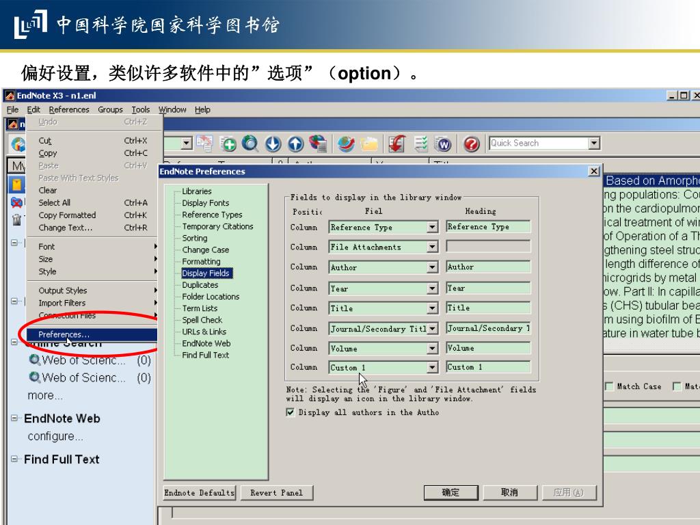The width and height of the screenshot is (700, 525).
Task: Click the Quick Search input field
Action: point(539,144)
